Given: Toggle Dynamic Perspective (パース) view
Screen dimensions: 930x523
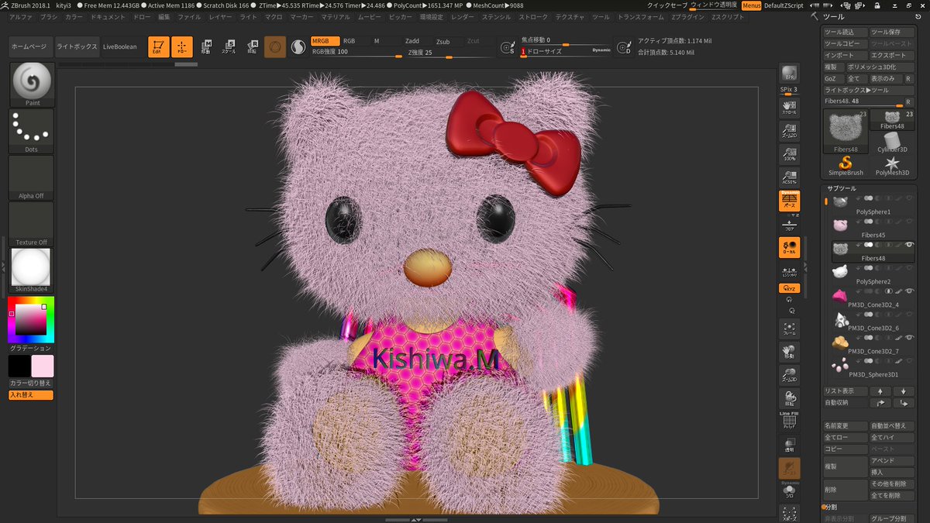Looking at the screenshot, I should pos(789,201).
